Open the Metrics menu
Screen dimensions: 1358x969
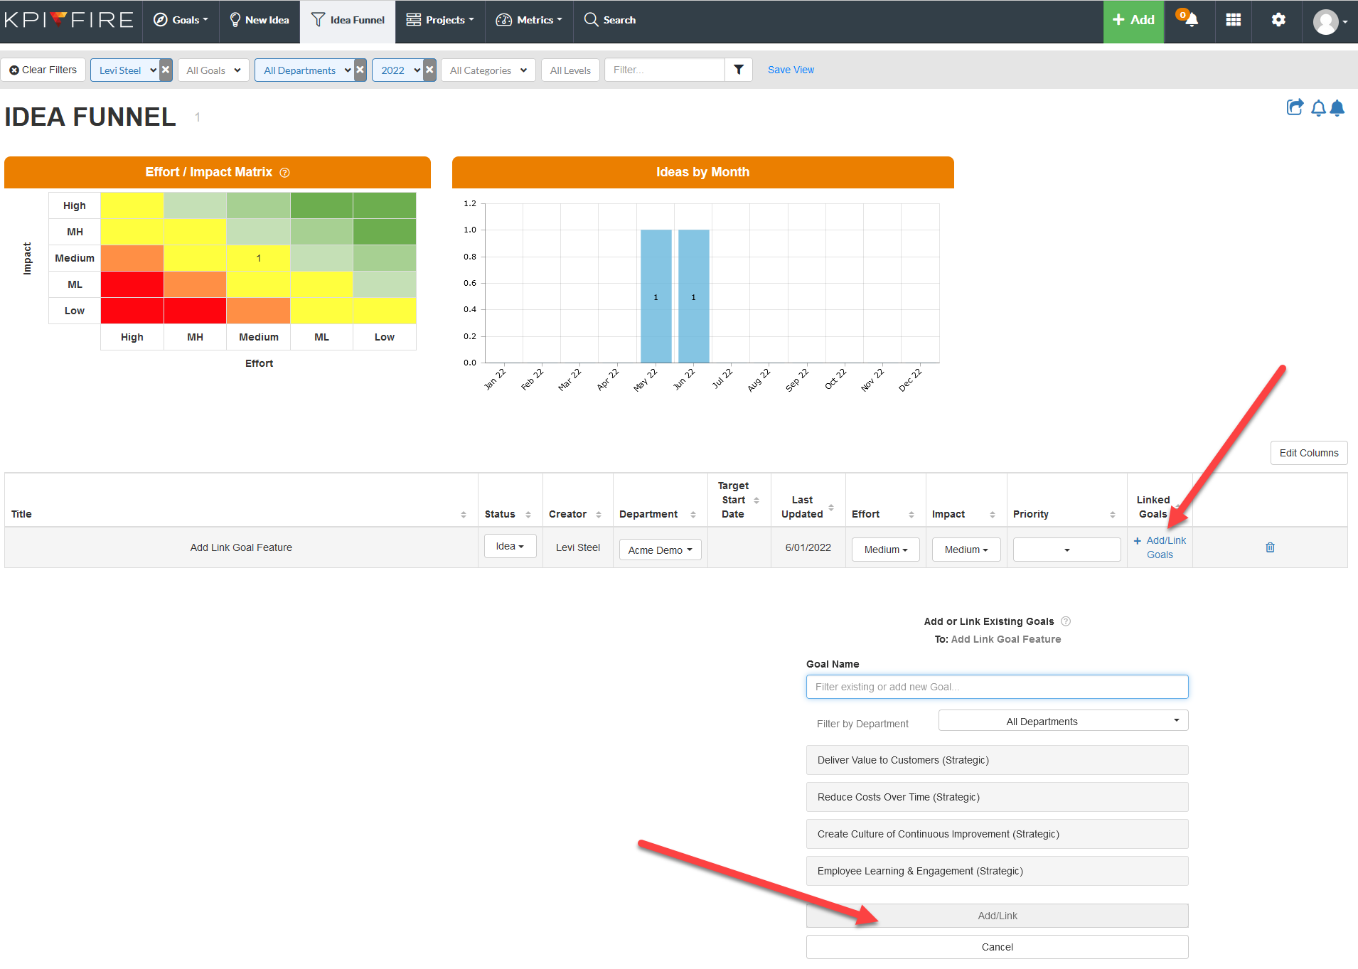tap(529, 20)
